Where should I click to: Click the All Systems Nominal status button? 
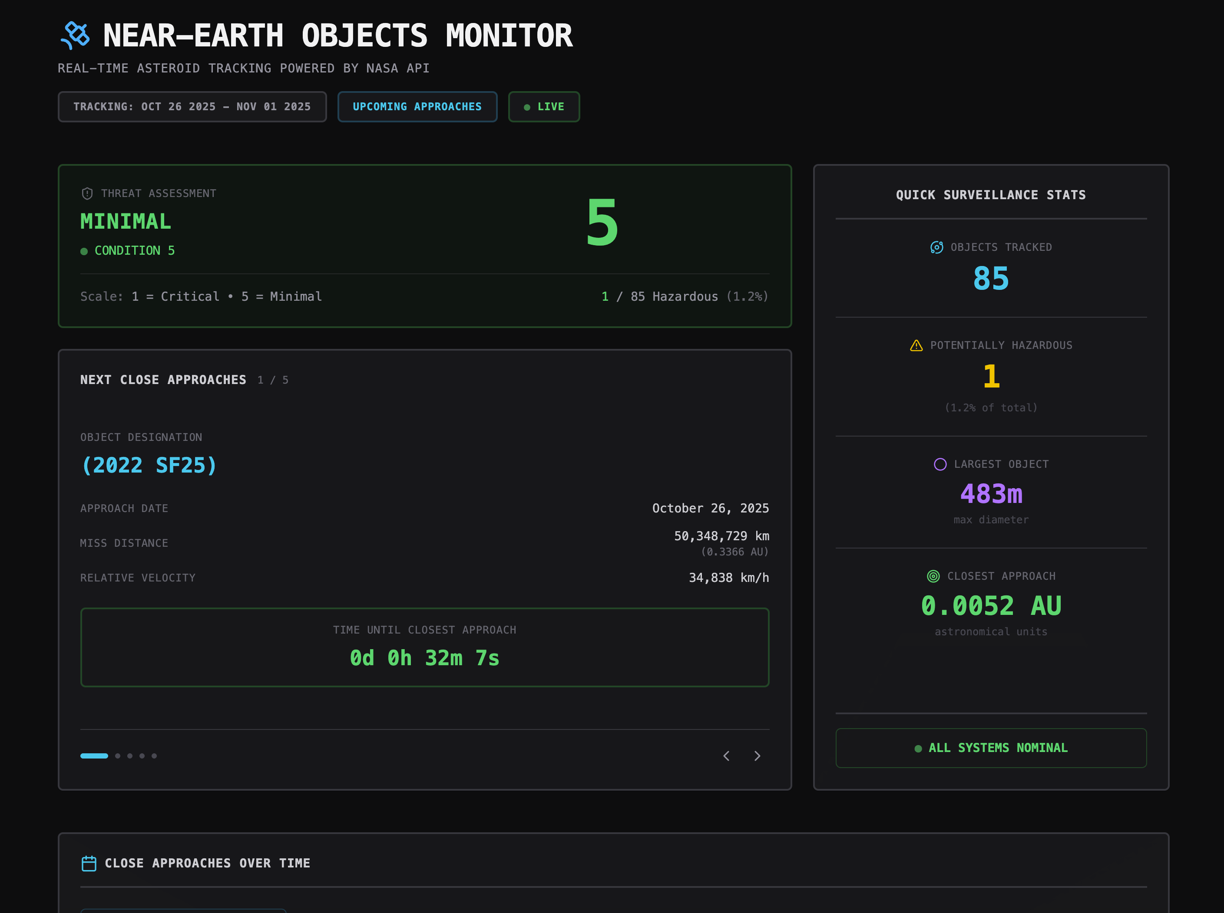point(991,748)
